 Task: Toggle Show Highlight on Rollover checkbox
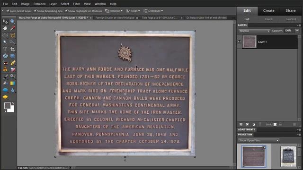point(66,11)
